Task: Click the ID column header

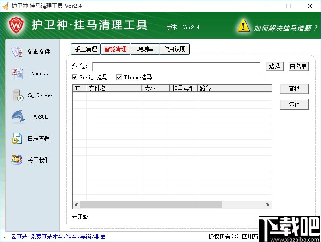Action: (x=80, y=88)
